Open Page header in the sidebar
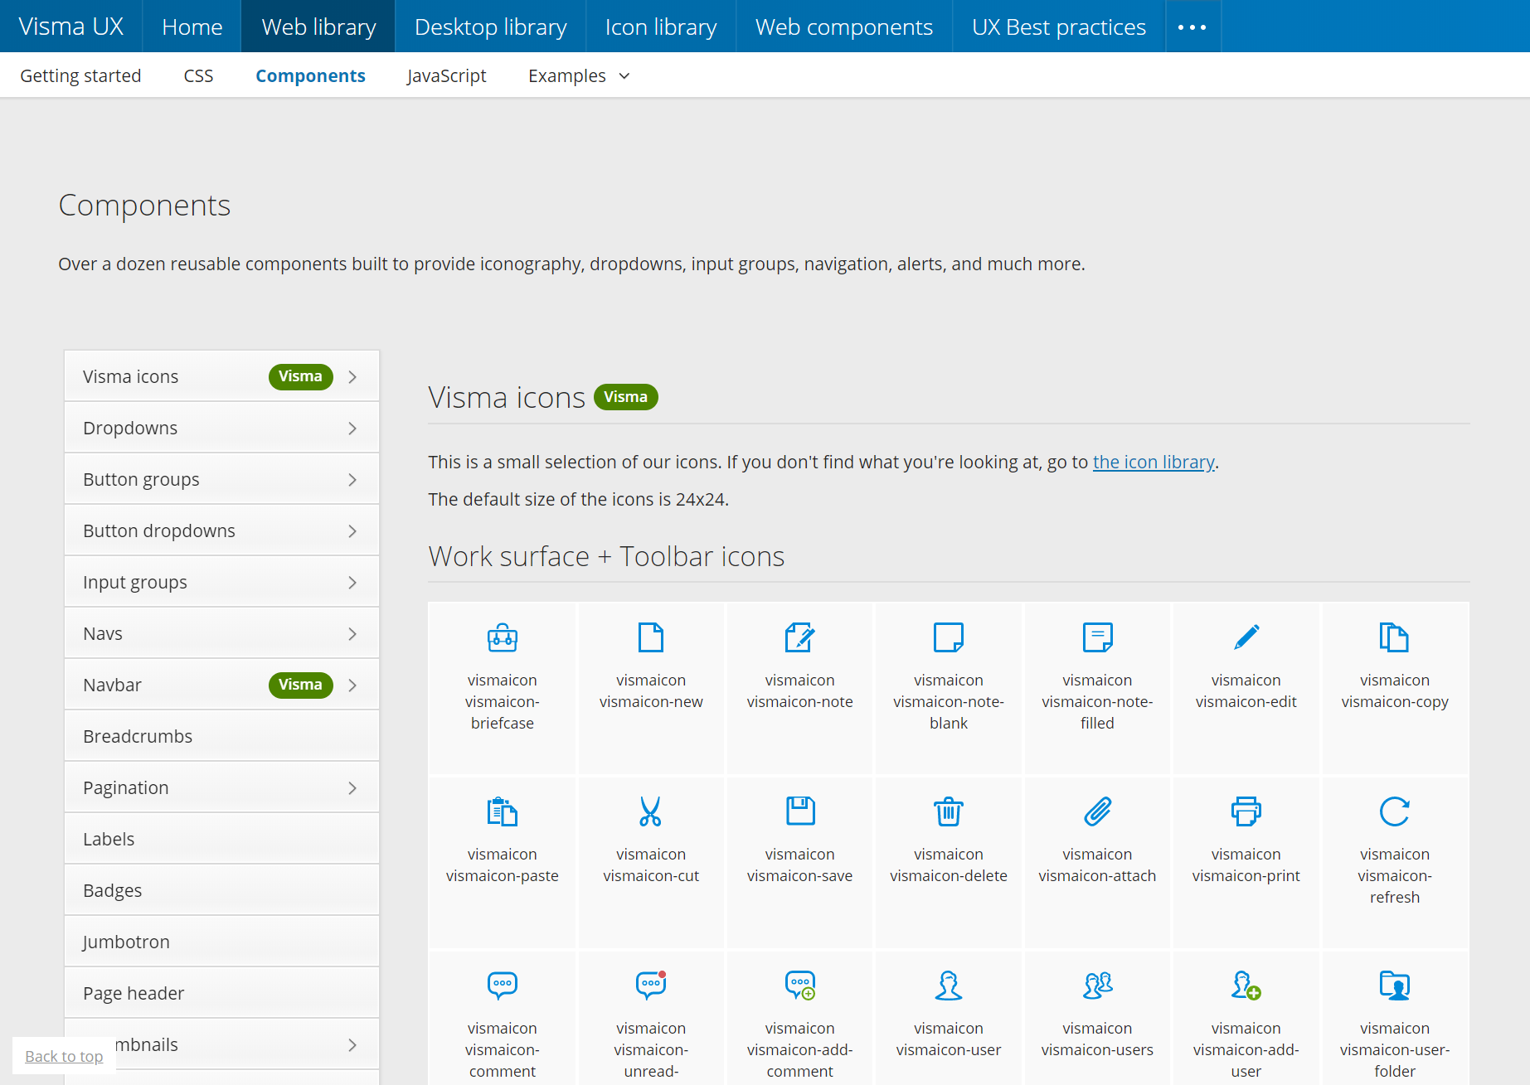 tap(221, 993)
